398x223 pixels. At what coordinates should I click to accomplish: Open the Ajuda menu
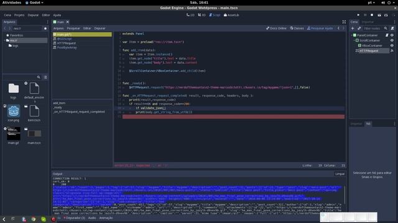tap(57, 15)
